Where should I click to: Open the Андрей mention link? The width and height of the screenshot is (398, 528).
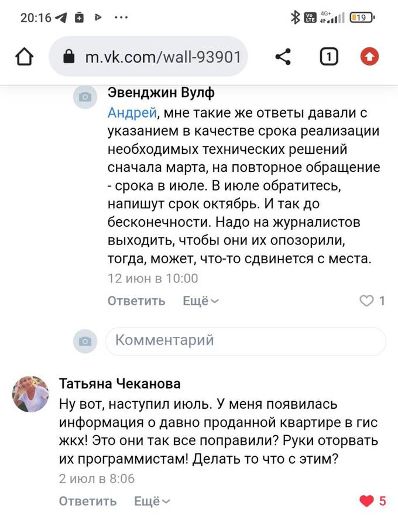point(132,113)
